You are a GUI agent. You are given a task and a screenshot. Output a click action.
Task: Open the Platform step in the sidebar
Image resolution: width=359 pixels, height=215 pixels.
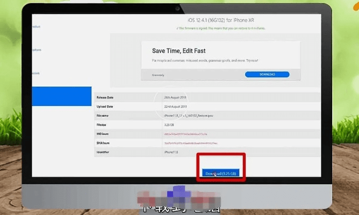[35, 50]
